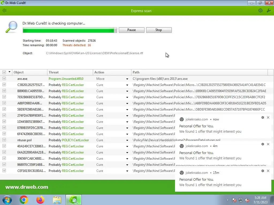Select the 40A149CE7CE8863... object row
274x205 pixels.
31,146
